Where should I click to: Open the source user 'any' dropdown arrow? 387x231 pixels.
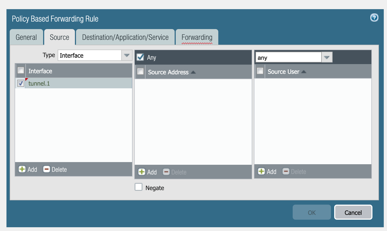tap(327, 57)
